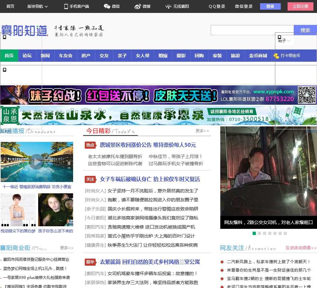Image resolution: width=317 pixels, height=288 pixels.
Task: Switch to the third carousel slide dot
Action: pyautogui.click(x=265, y=233)
